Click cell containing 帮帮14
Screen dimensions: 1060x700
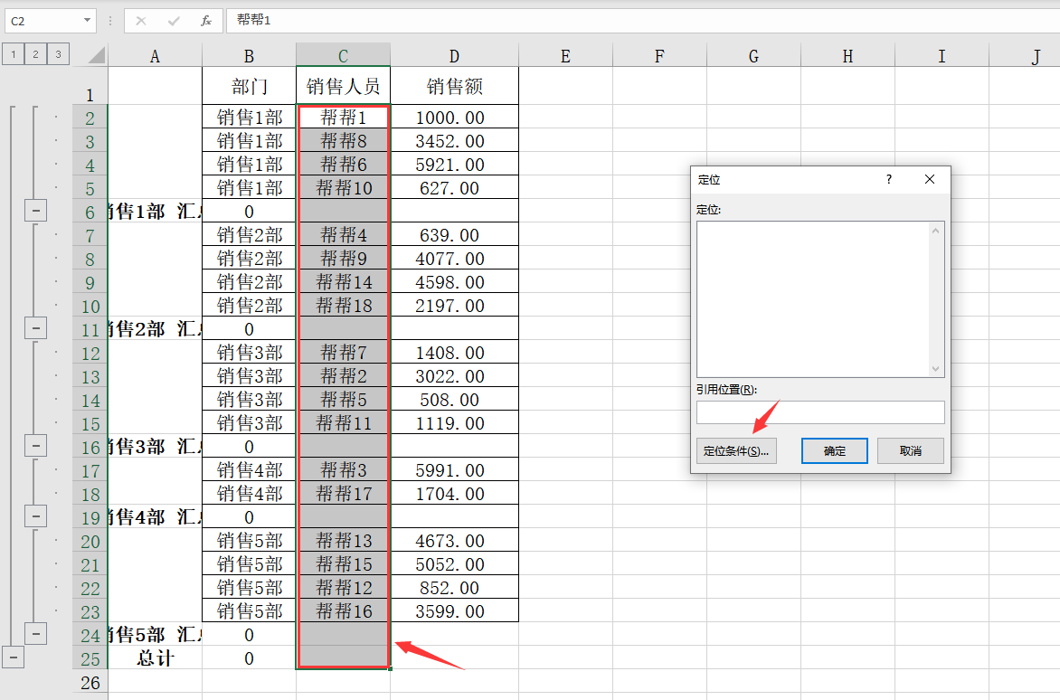(343, 281)
